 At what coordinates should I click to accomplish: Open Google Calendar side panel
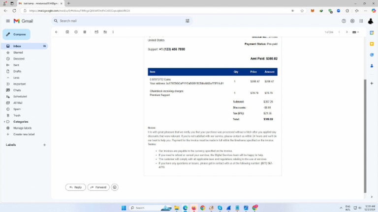pos(372,33)
